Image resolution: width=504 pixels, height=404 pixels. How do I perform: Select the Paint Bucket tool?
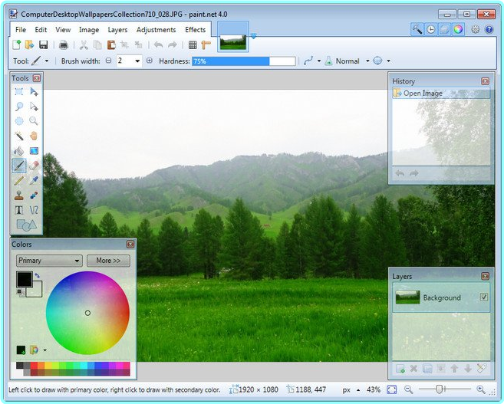tap(19, 150)
